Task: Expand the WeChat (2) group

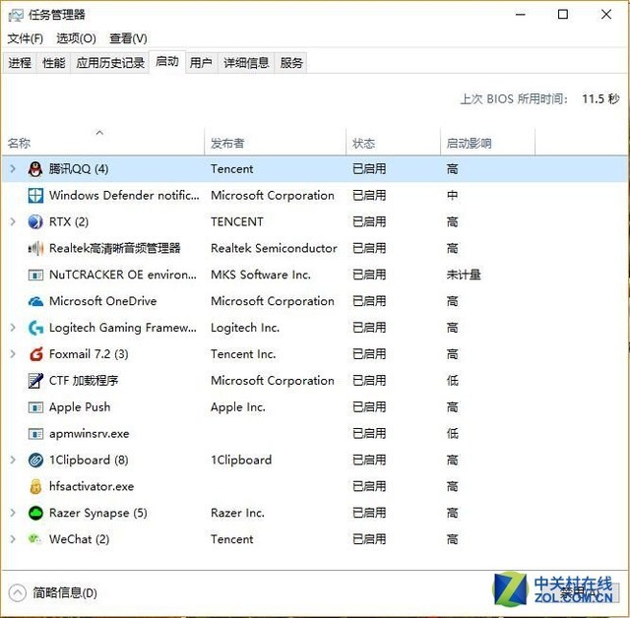Action: click(x=13, y=539)
